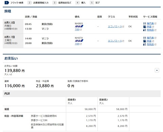Click the duty-free icon for flight NH870
The height and width of the screenshot is (132, 163).
point(144,44)
